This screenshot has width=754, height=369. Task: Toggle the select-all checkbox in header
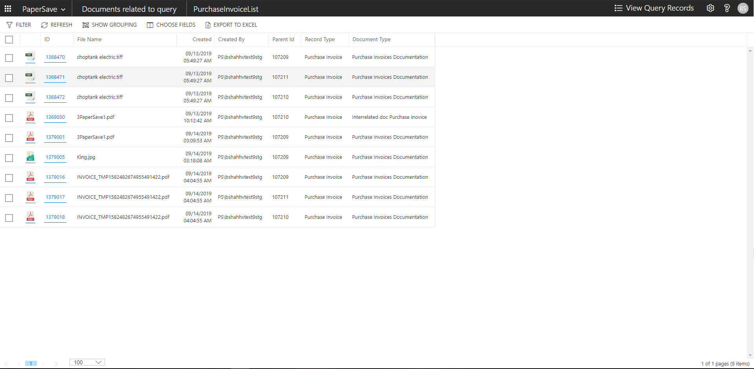pos(9,40)
